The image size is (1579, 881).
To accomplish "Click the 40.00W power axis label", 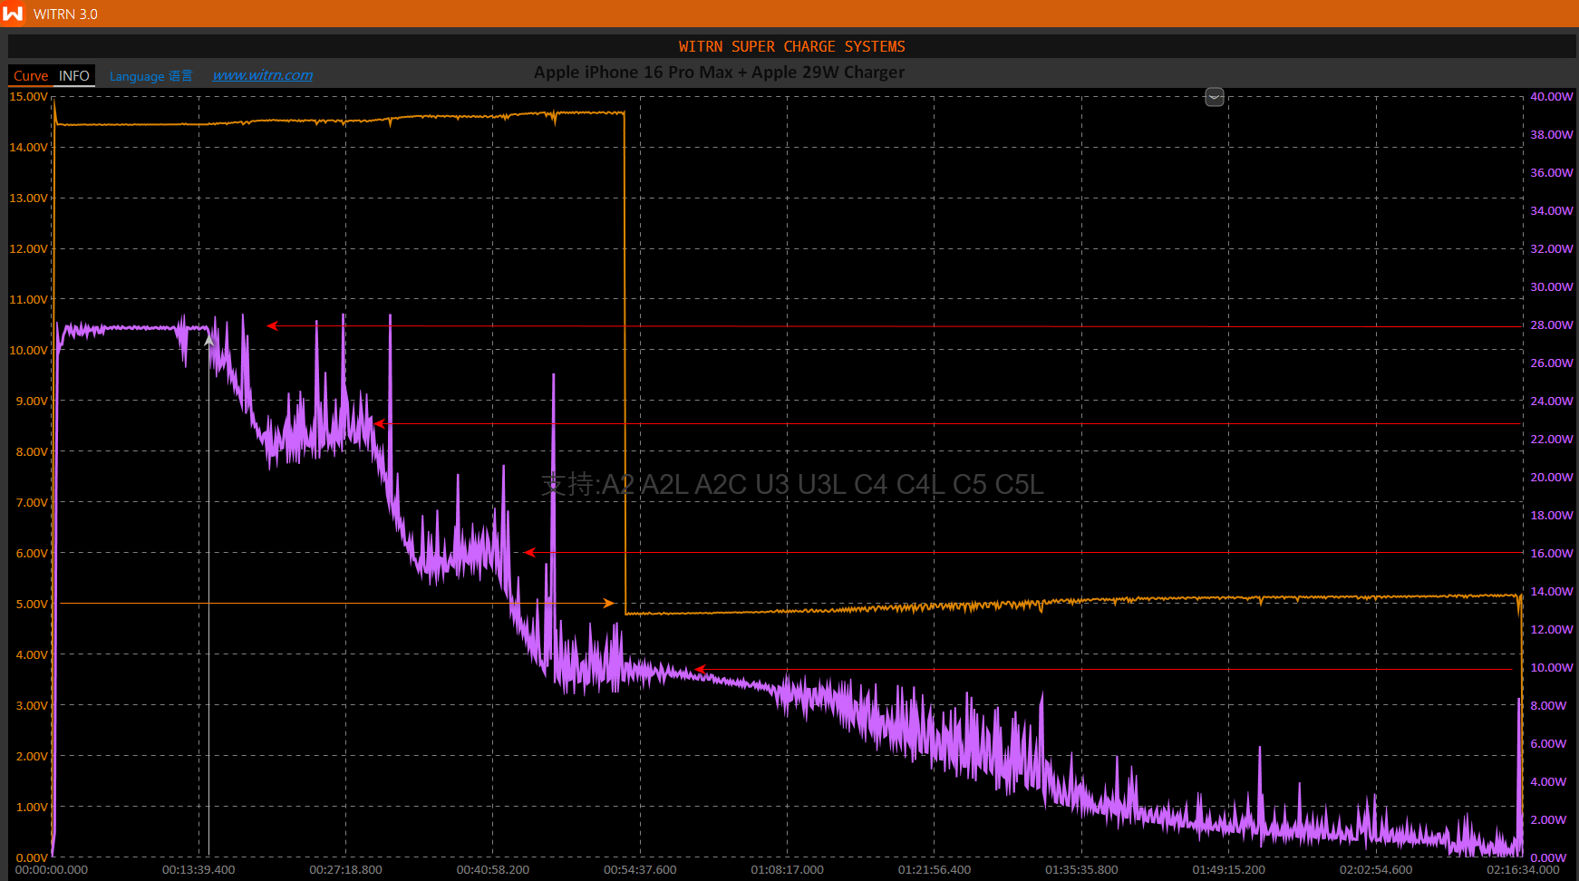I will (1551, 97).
